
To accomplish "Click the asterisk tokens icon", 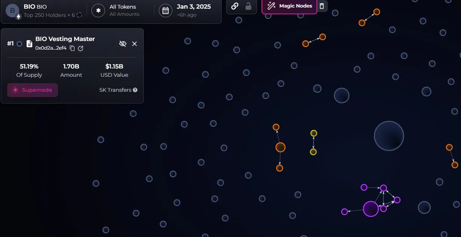I will (98, 11).
